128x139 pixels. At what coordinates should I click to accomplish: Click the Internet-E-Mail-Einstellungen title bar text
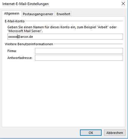point(25,4)
